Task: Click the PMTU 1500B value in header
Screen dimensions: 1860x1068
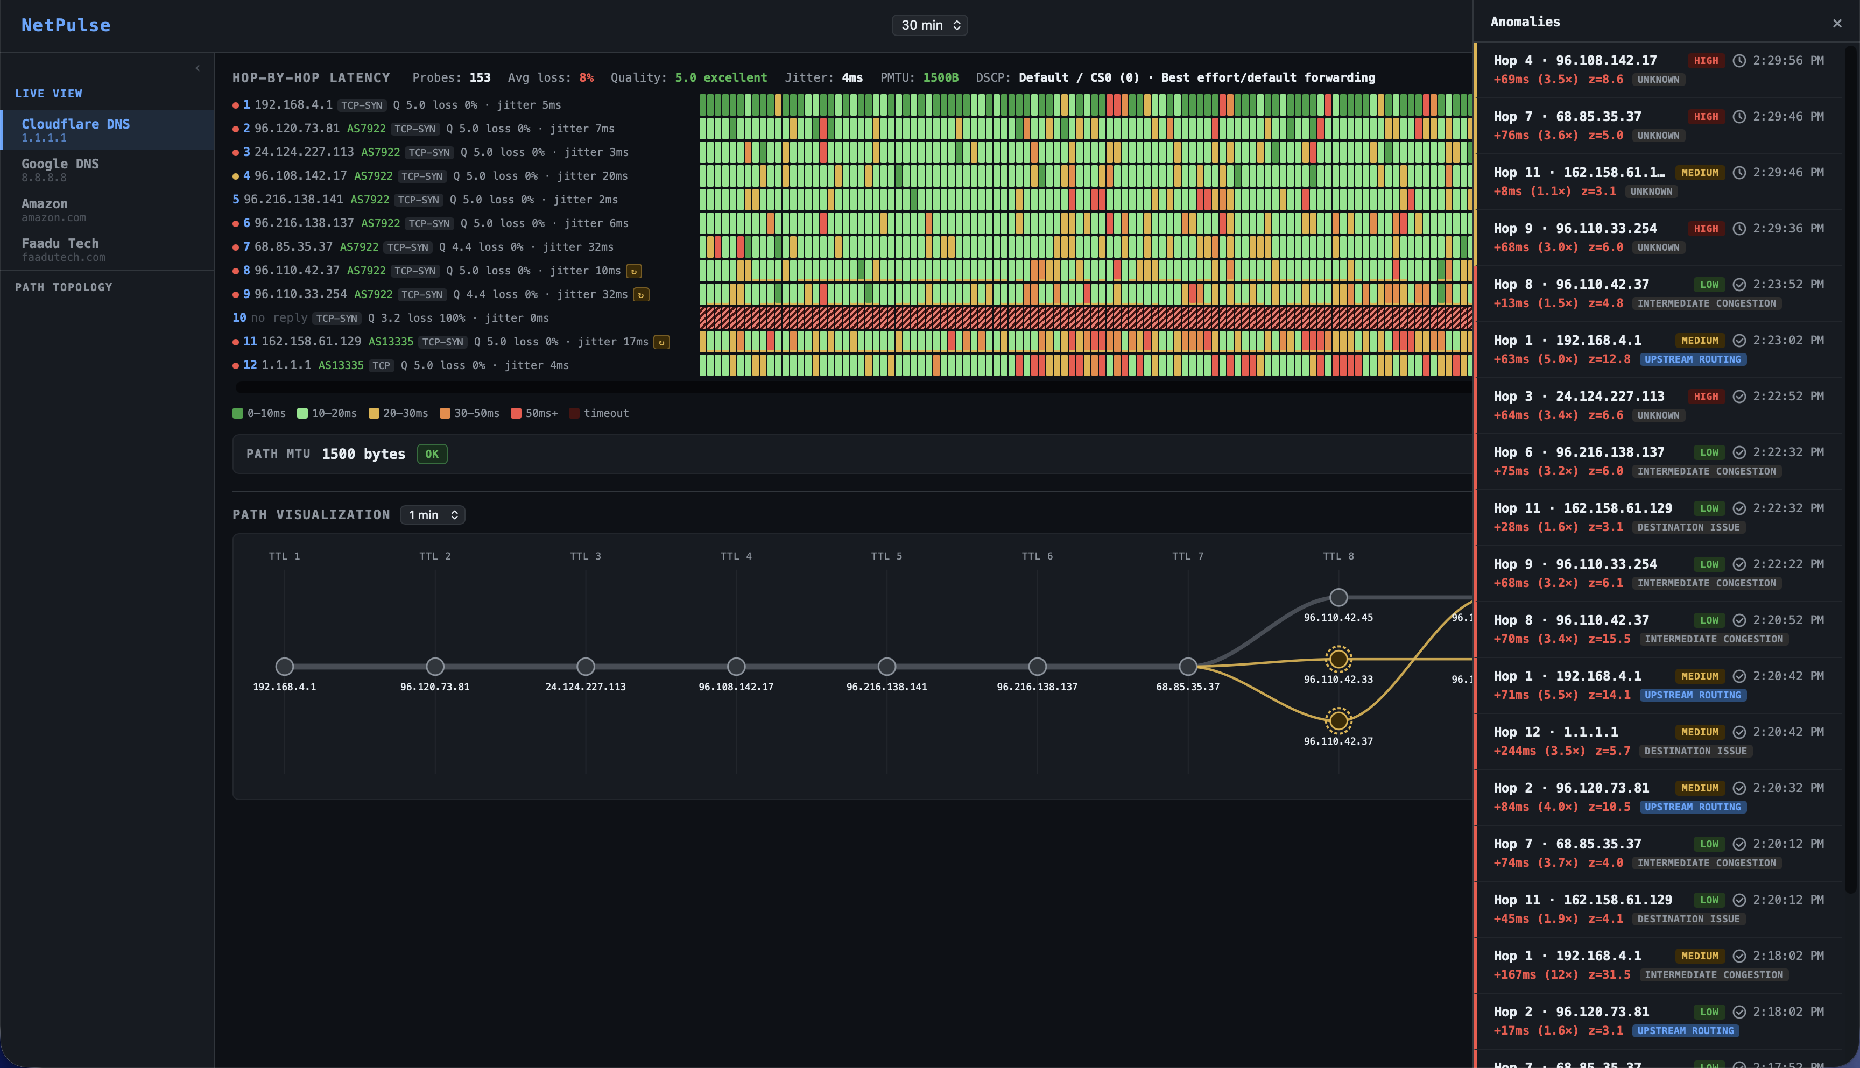Action: (x=940, y=78)
